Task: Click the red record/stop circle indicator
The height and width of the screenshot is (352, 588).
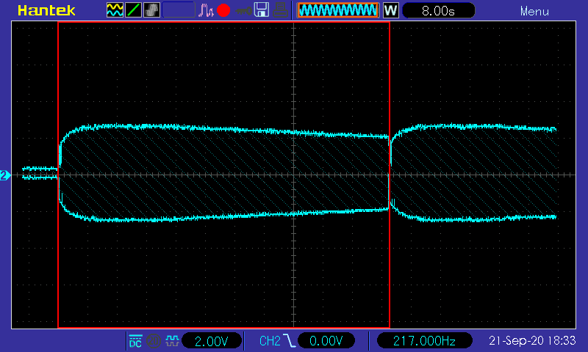Action: tap(223, 10)
